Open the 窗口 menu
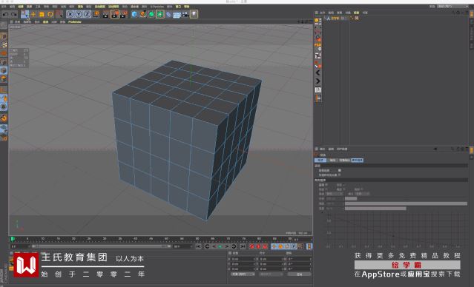474x287 pixels. [178, 7]
